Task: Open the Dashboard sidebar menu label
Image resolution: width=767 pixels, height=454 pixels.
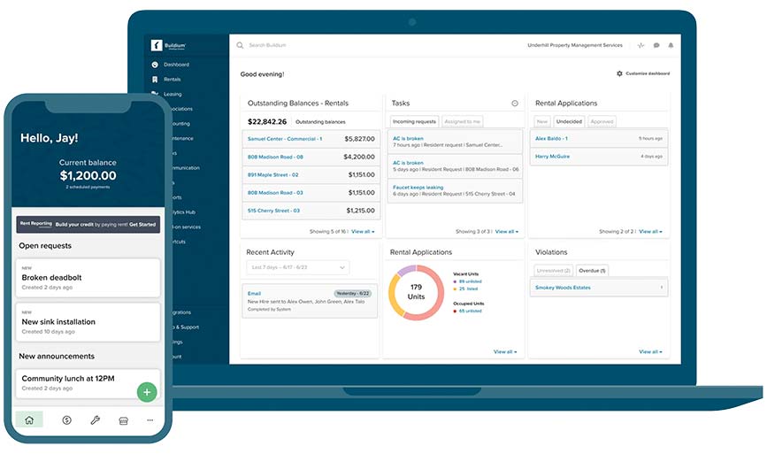Action: click(x=177, y=65)
